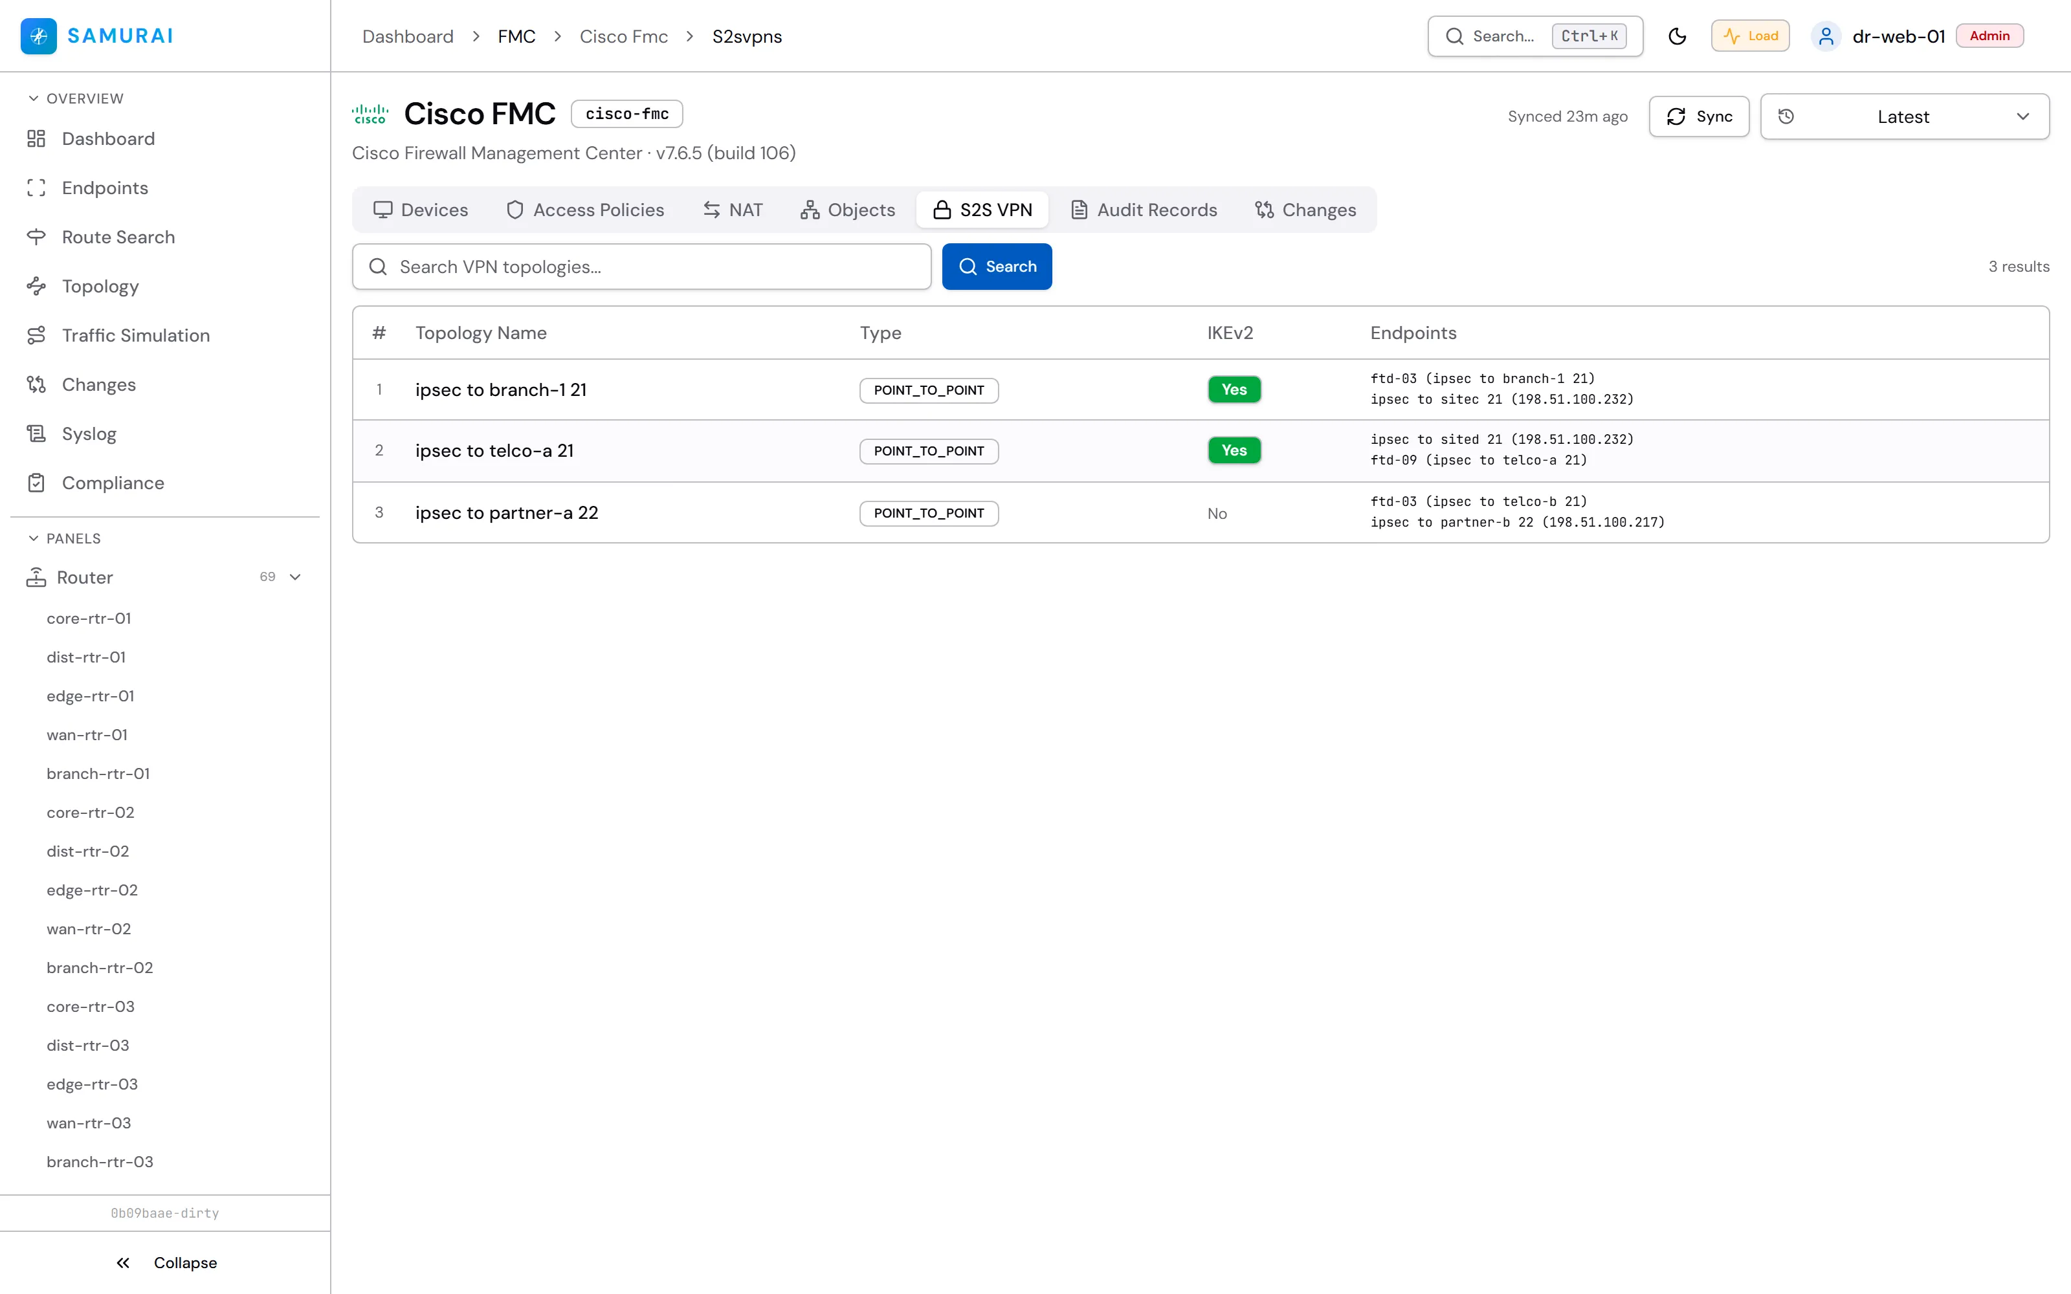Open edge-rtr-03 router

click(93, 1084)
